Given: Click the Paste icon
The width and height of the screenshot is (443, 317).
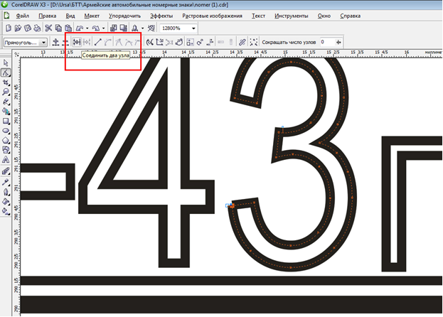Looking at the screenshot, I should (x=68, y=28).
